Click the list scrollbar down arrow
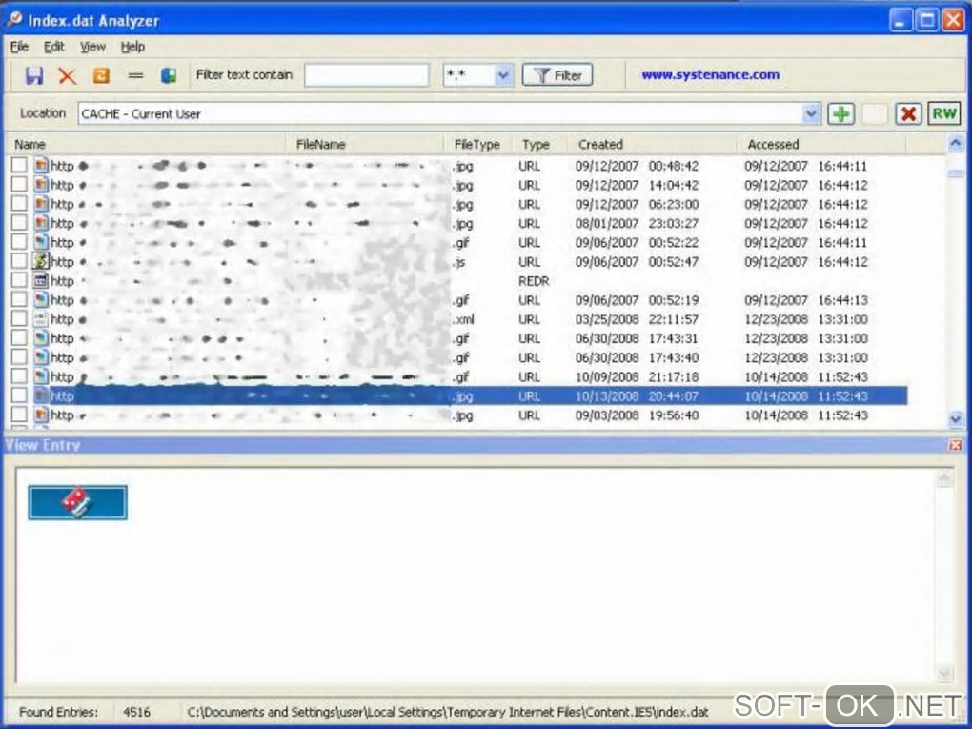The image size is (972, 729). (955, 419)
